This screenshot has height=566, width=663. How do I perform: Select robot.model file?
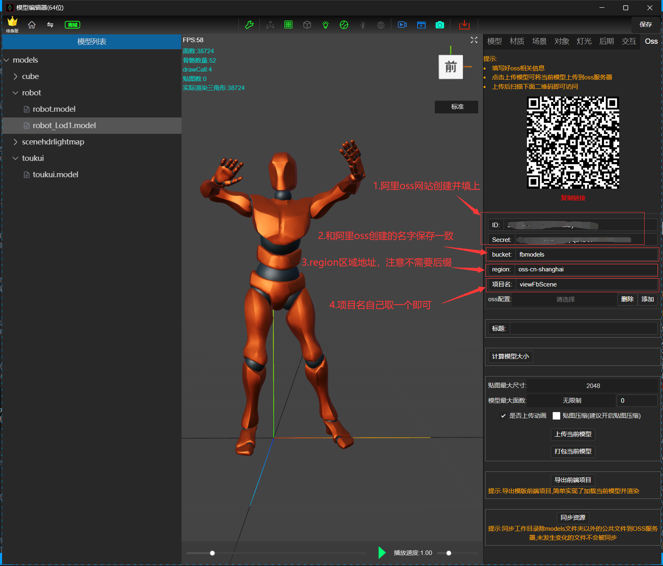(92, 109)
